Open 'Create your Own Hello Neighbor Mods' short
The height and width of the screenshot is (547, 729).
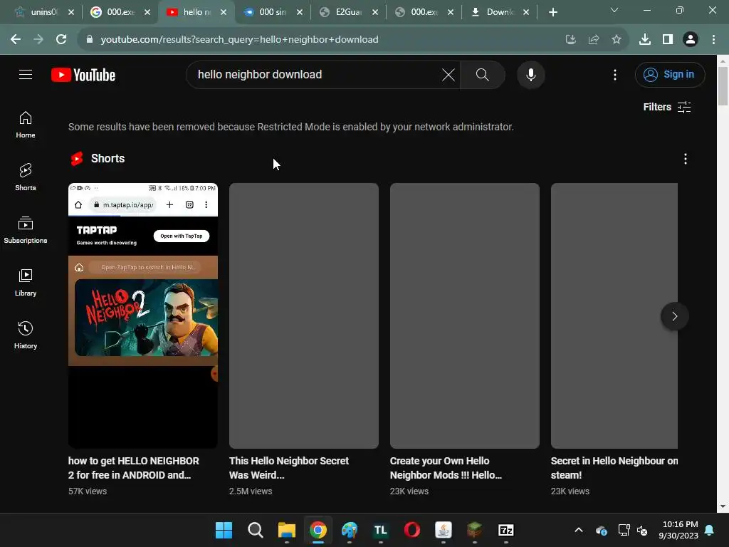click(446, 467)
